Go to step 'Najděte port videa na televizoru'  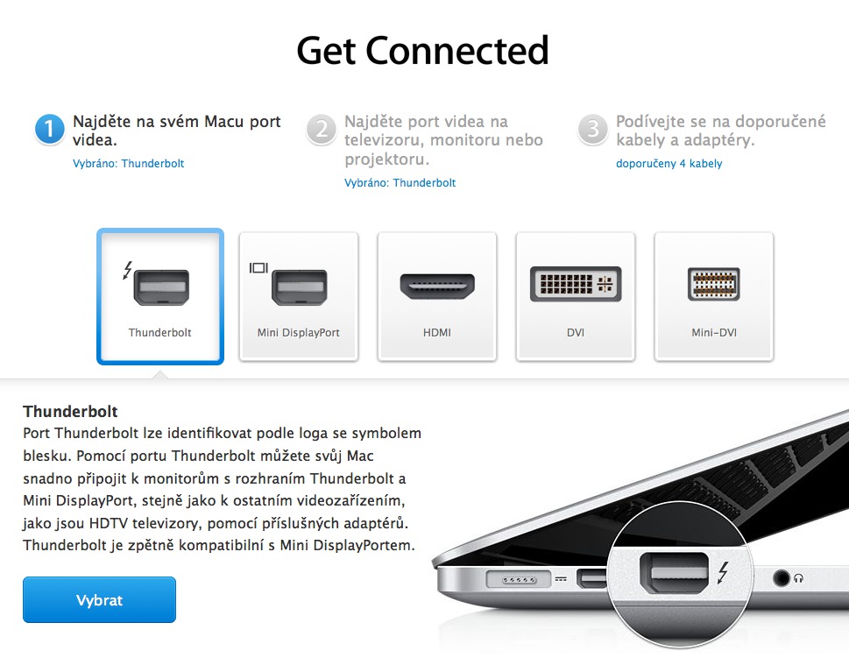tap(443, 140)
